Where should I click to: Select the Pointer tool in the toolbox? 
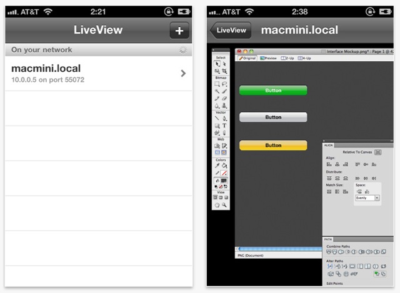pos(217,63)
